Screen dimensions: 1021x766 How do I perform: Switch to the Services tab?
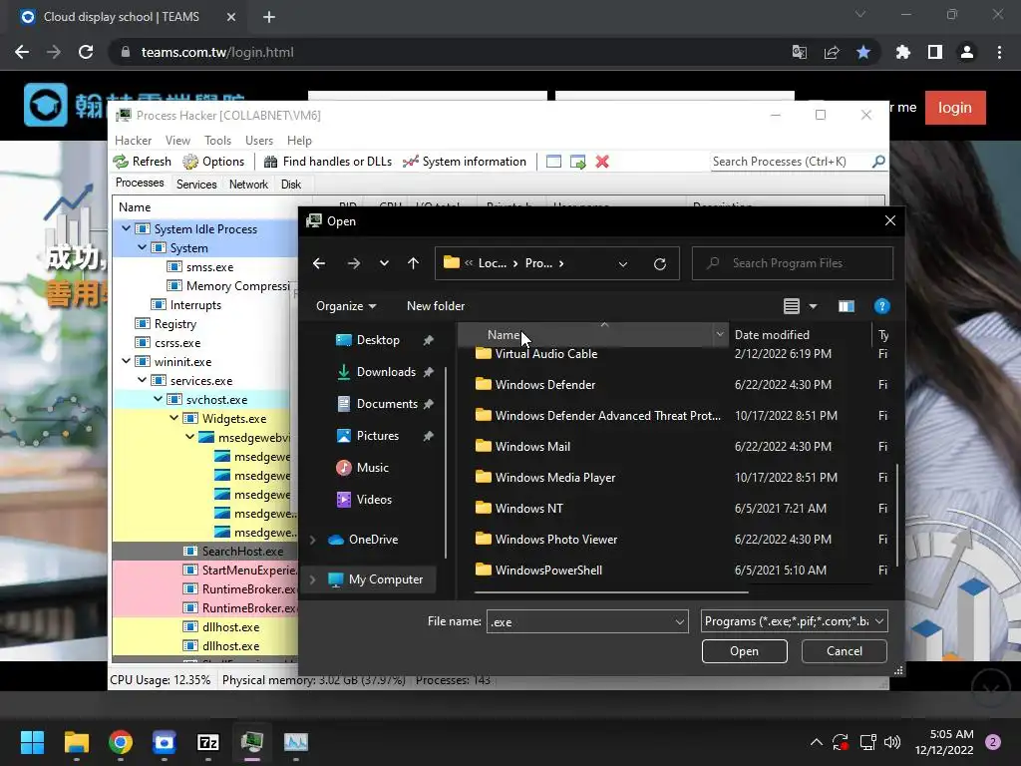(196, 185)
